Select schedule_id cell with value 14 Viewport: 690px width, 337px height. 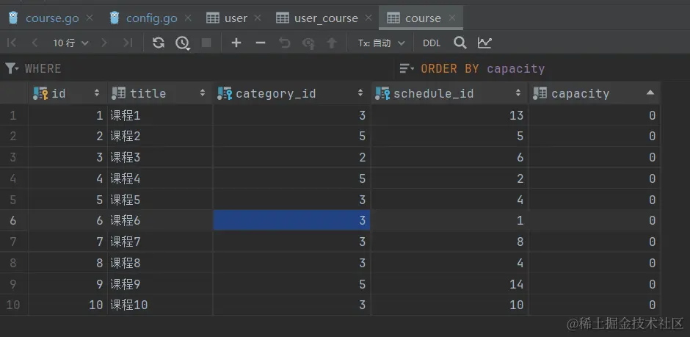(450, 283)
